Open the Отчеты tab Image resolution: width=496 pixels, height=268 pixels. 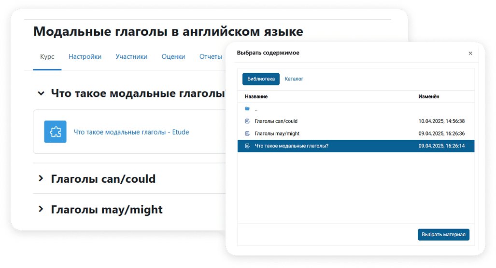click(x=210, y=57)
